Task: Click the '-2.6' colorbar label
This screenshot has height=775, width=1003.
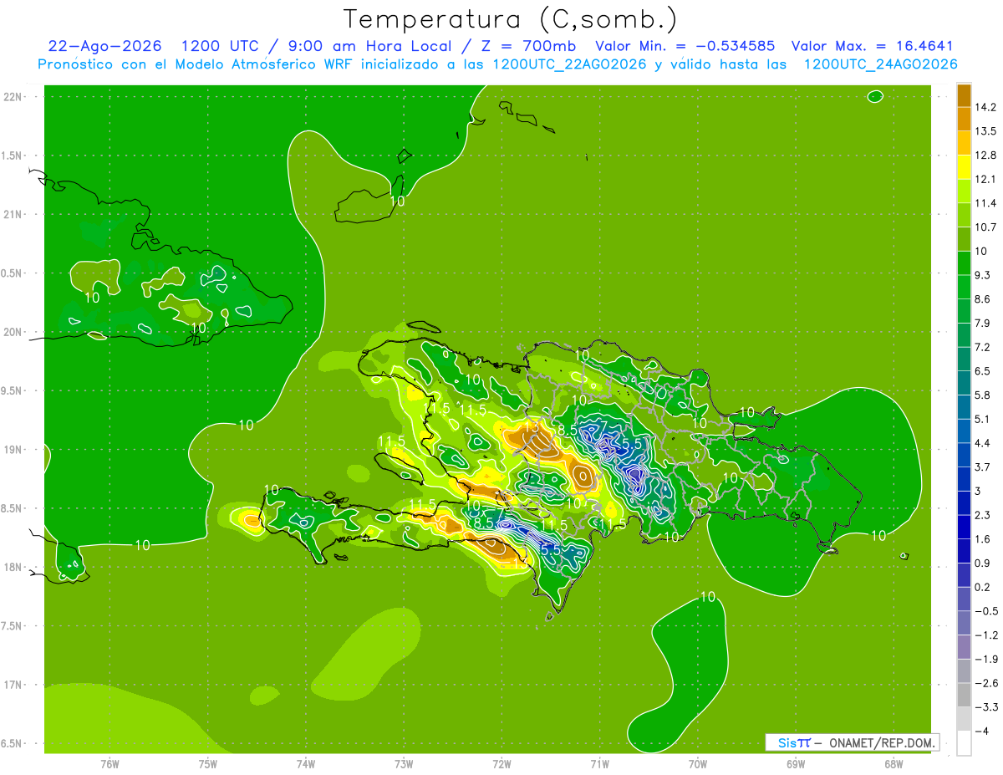Action: point(987,683)
